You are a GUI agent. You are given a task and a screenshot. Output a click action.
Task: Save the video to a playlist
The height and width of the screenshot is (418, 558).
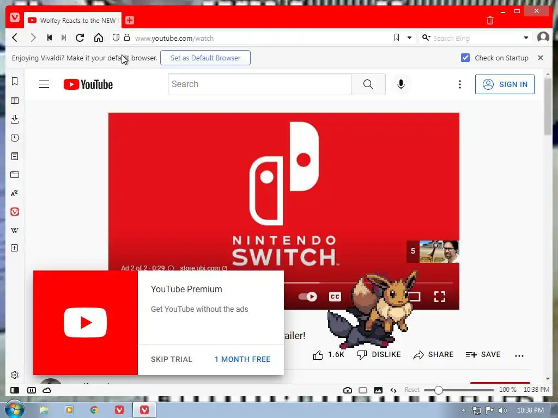[x=483, y=355]
